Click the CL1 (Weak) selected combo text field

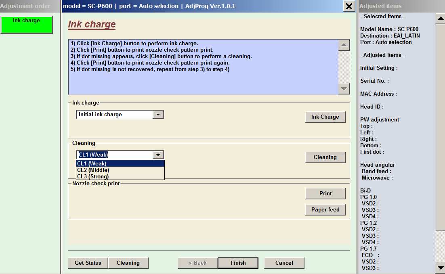115,155
